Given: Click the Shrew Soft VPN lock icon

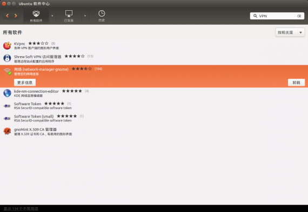Looking at the screenshot, I should (x=7, y=58).
